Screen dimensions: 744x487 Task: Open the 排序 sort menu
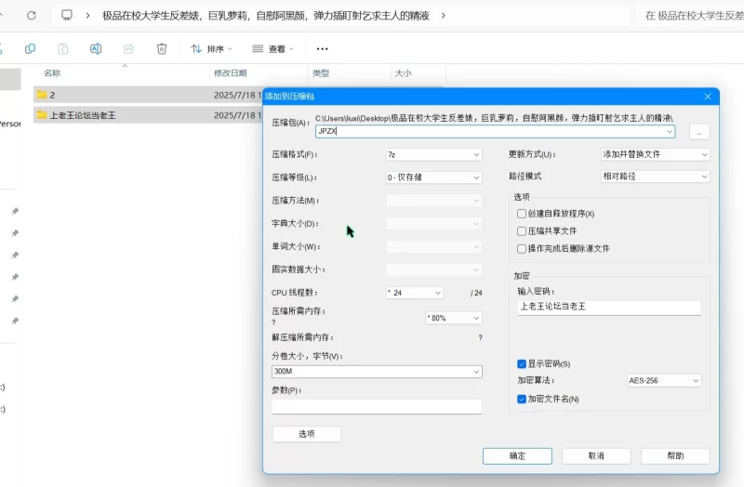tap(212, 49)
